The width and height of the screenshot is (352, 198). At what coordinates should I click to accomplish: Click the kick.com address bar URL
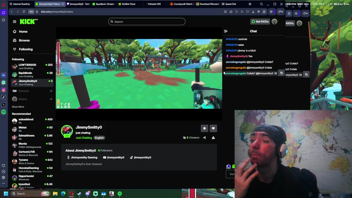pos(57,12)
